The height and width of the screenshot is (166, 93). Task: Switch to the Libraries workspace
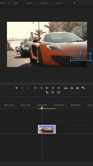click(x=59, y=3)
